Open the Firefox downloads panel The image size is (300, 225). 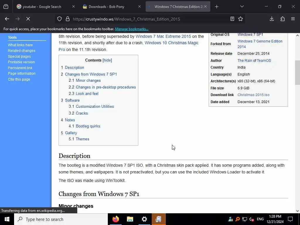(272, 19)
